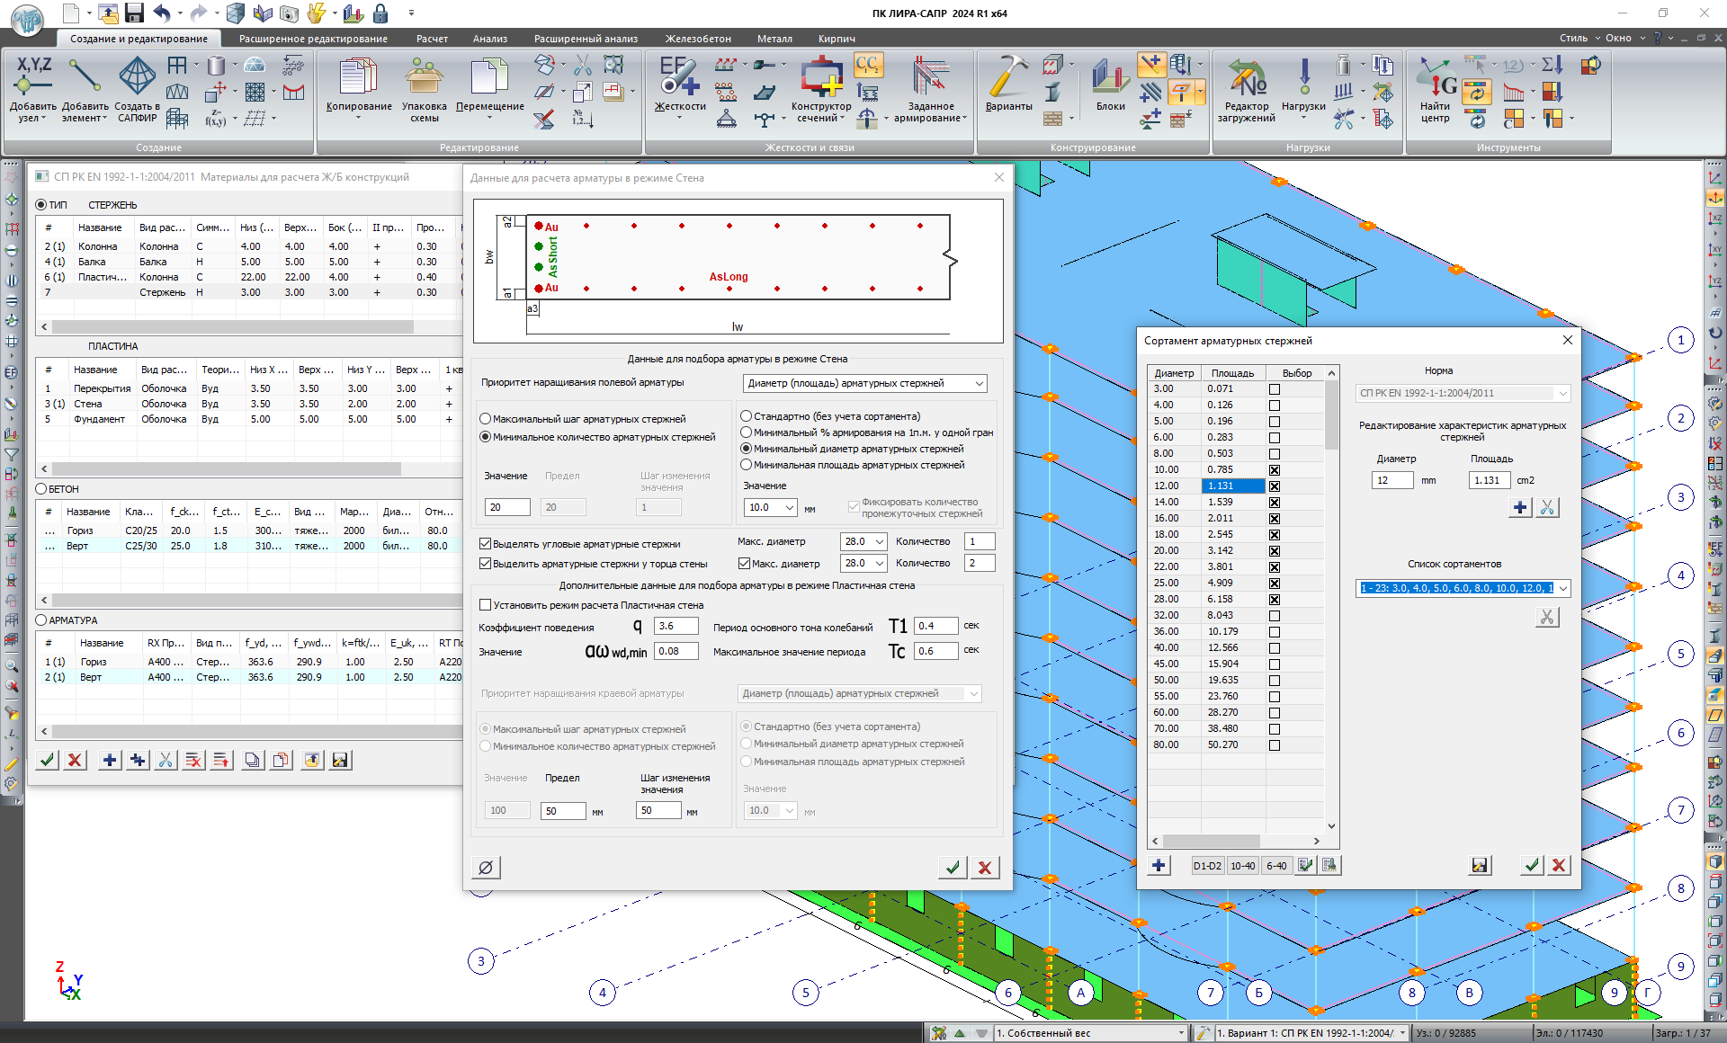This screenshot has width=1727, height=1043.
Task: Click the Добавить узел tool icon
Action: click(x=33, y=79)
